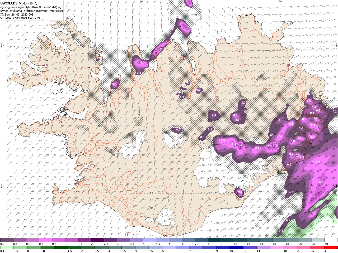This screenshot has height=253, width=338.
Task: Select snow scale swatch between 6 and 7
Action: pos(188,240)
